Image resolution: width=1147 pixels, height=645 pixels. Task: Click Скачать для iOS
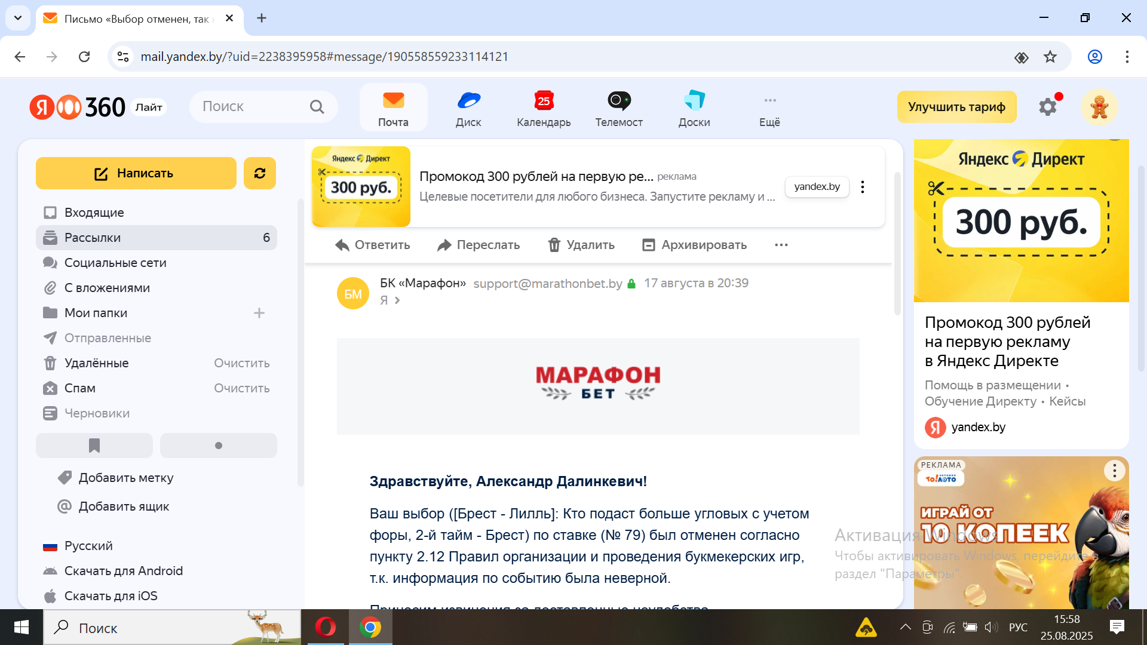(x=100, y=596)
